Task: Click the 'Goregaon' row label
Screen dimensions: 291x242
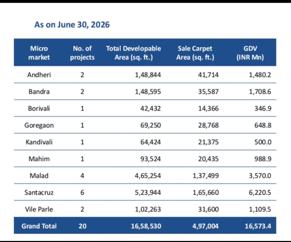Action: [39, 125]
